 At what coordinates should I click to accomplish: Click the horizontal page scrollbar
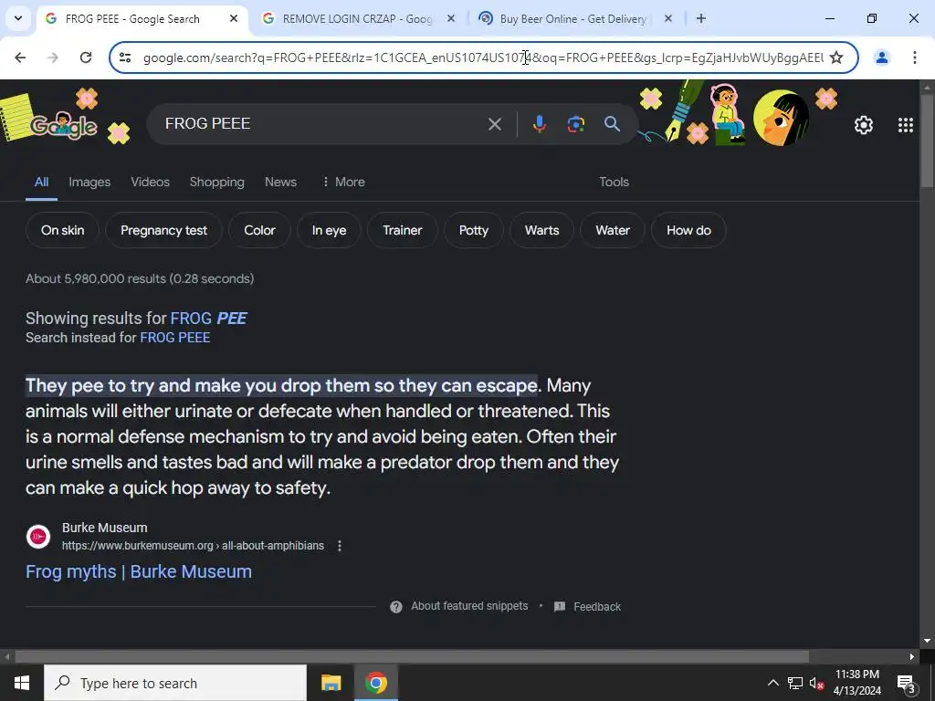412,656
